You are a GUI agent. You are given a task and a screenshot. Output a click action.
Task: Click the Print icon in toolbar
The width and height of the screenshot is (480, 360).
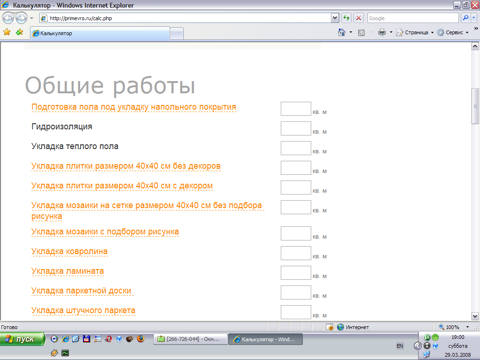382,32
